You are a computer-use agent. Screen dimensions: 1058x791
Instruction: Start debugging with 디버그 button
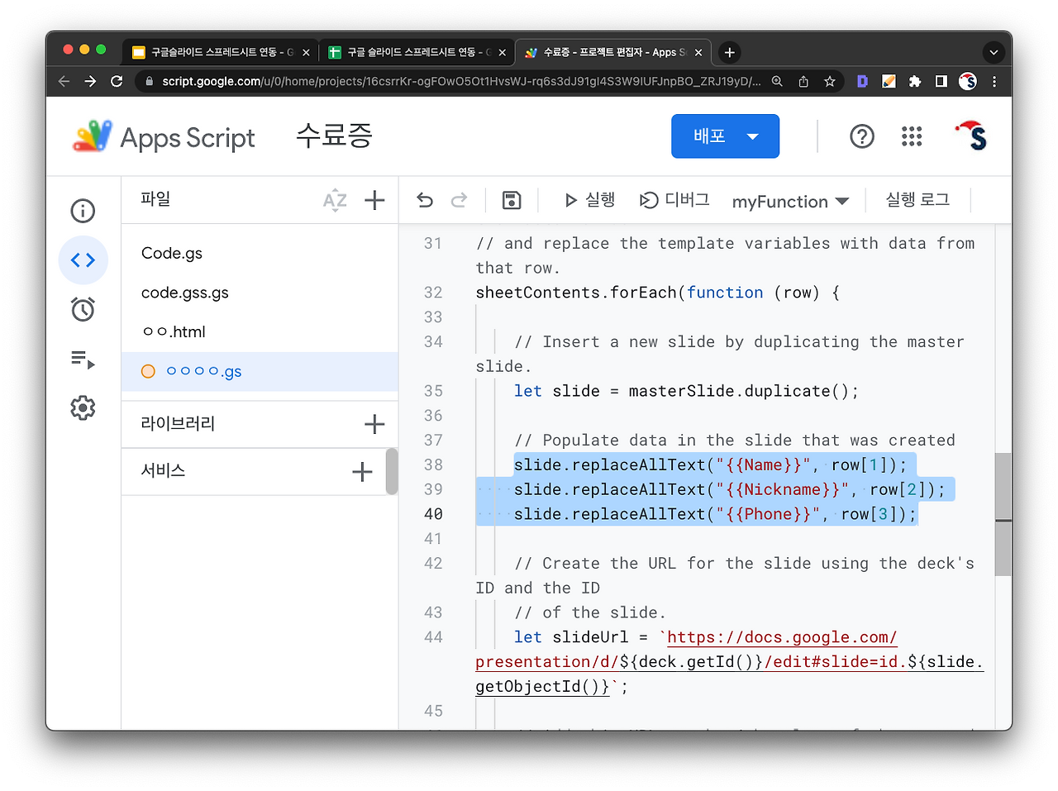(x=674, y=200)
